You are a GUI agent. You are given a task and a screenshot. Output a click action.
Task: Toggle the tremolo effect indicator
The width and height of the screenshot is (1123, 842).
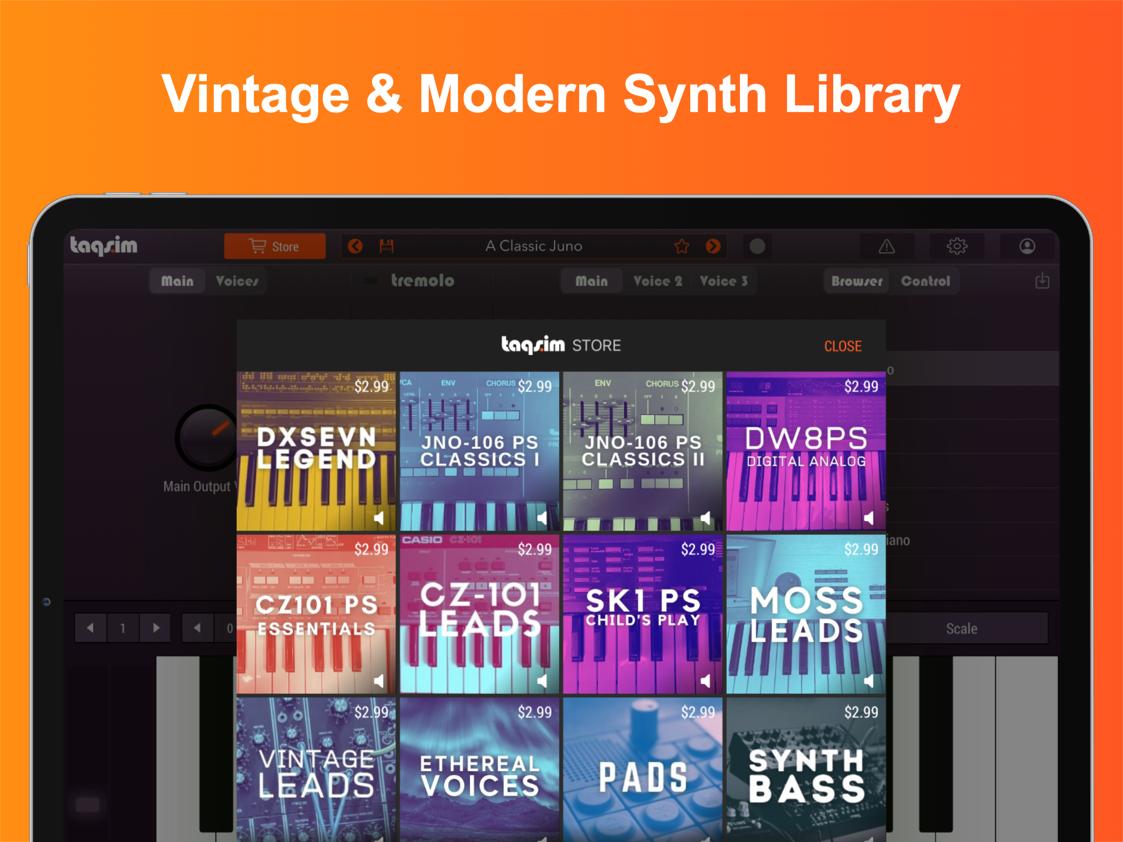370,281
